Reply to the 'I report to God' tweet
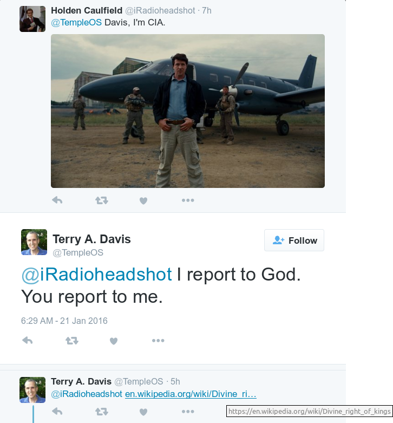This screenshot has width=393, height=423. [27, 341]
